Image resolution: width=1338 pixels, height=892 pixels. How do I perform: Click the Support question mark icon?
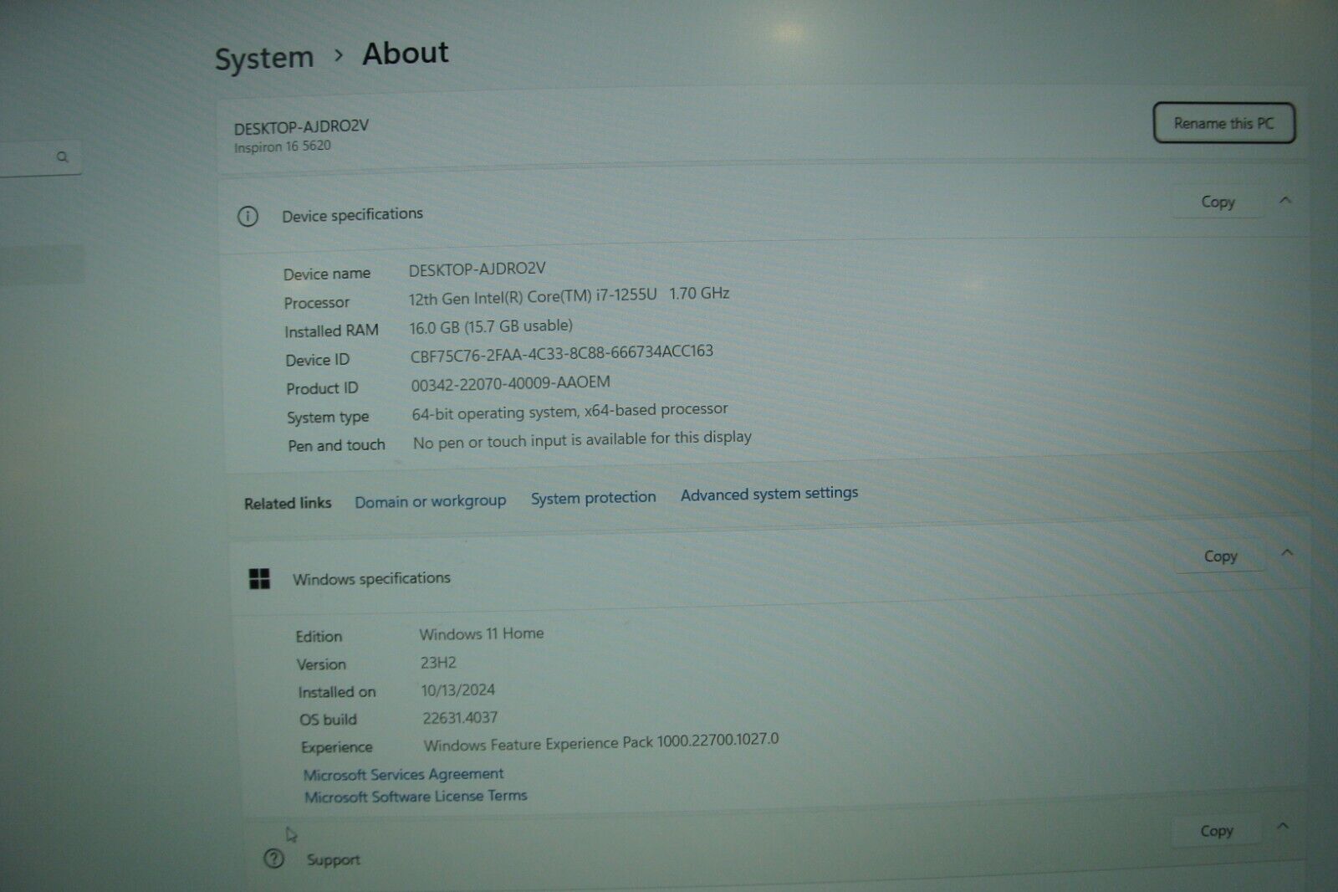(273, 859)
